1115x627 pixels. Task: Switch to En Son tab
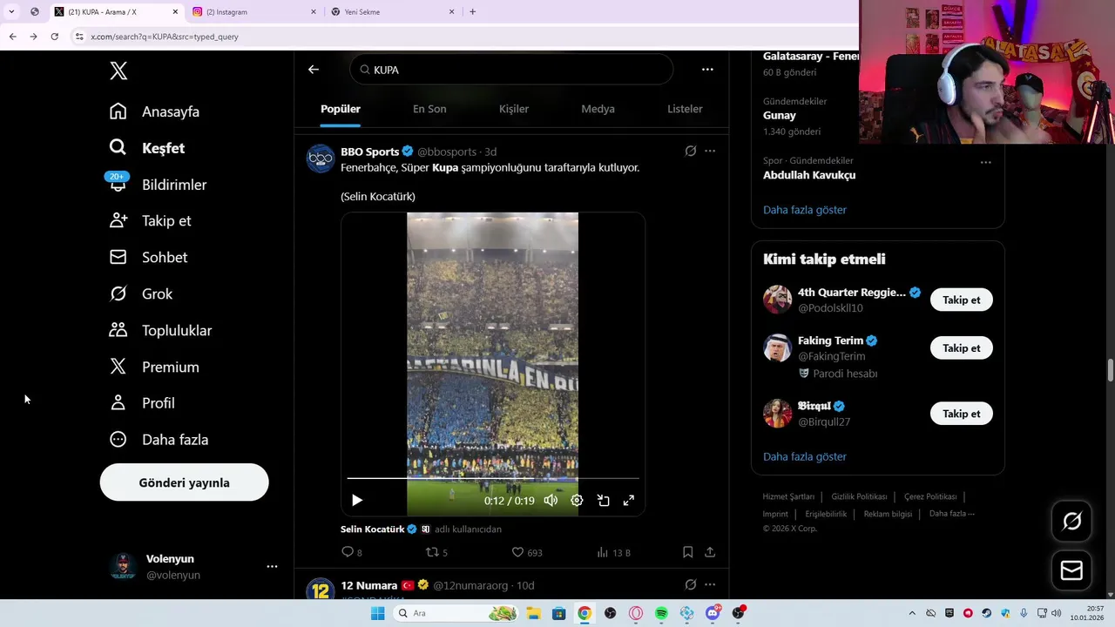tap(429, 109)
